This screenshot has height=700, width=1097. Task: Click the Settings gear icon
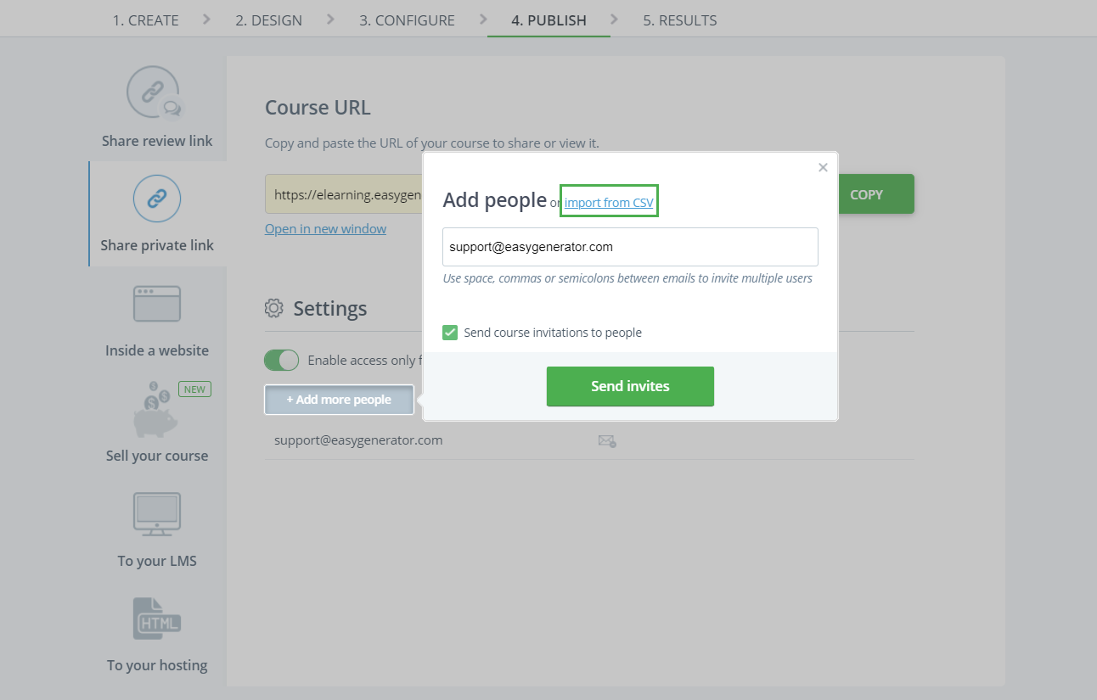coord(274,308)
